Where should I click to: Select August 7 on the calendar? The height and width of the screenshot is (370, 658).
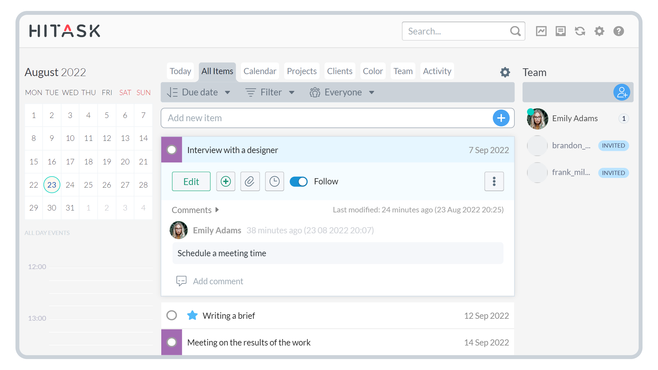(143, 115)
